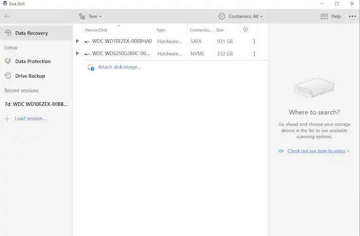Open the three-dot more options menu in toolbar
The height and width of the screenshot is (236, 360).
352,16
